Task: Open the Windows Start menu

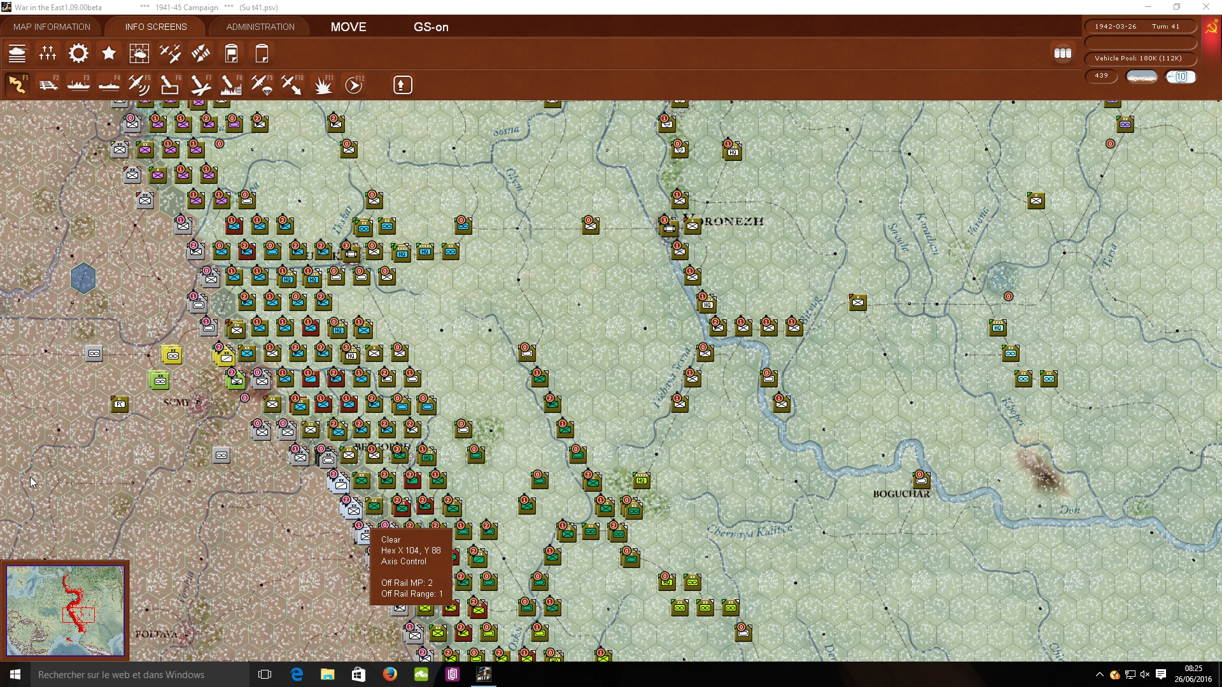Action: tap(15, 674)
